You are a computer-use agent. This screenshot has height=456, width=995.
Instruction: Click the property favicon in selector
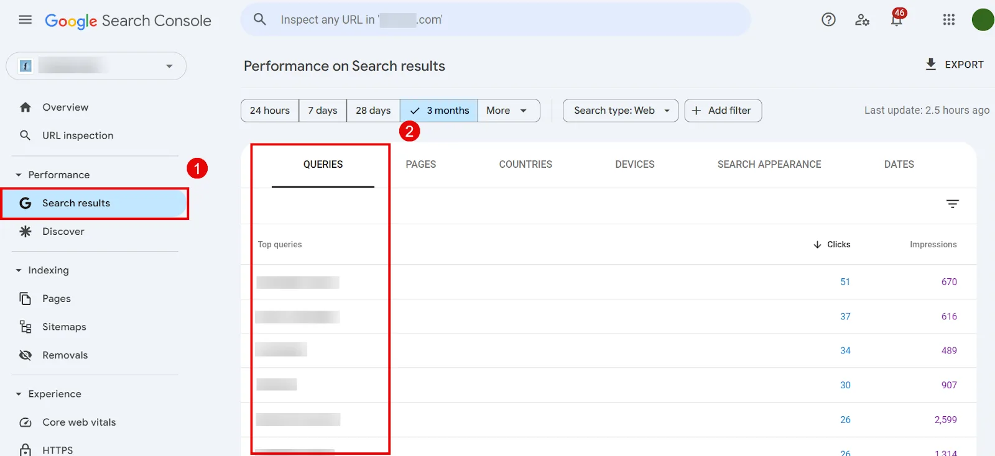25,66
